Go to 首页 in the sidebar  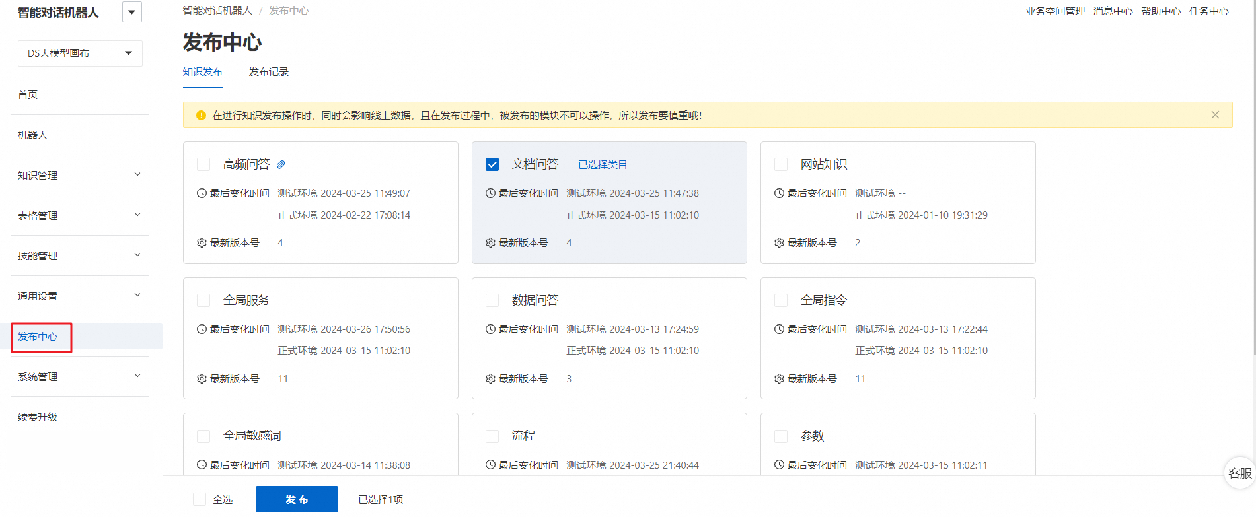28,94
